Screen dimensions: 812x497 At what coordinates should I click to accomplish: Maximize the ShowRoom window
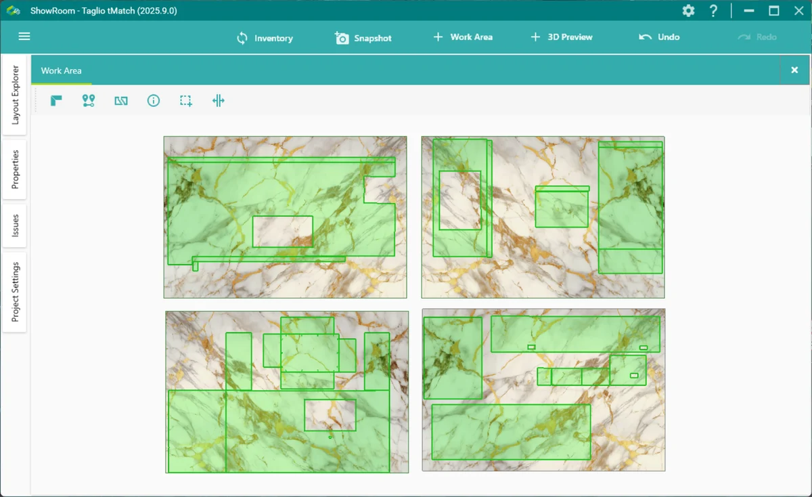click(x=774, y=11)
